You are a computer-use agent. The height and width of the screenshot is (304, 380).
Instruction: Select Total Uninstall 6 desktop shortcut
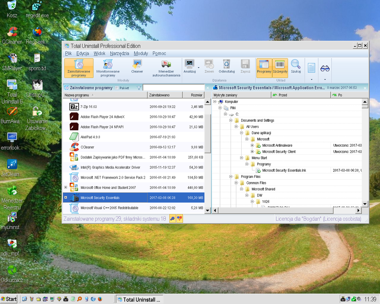pyautogui.click(x=12, y=92)
